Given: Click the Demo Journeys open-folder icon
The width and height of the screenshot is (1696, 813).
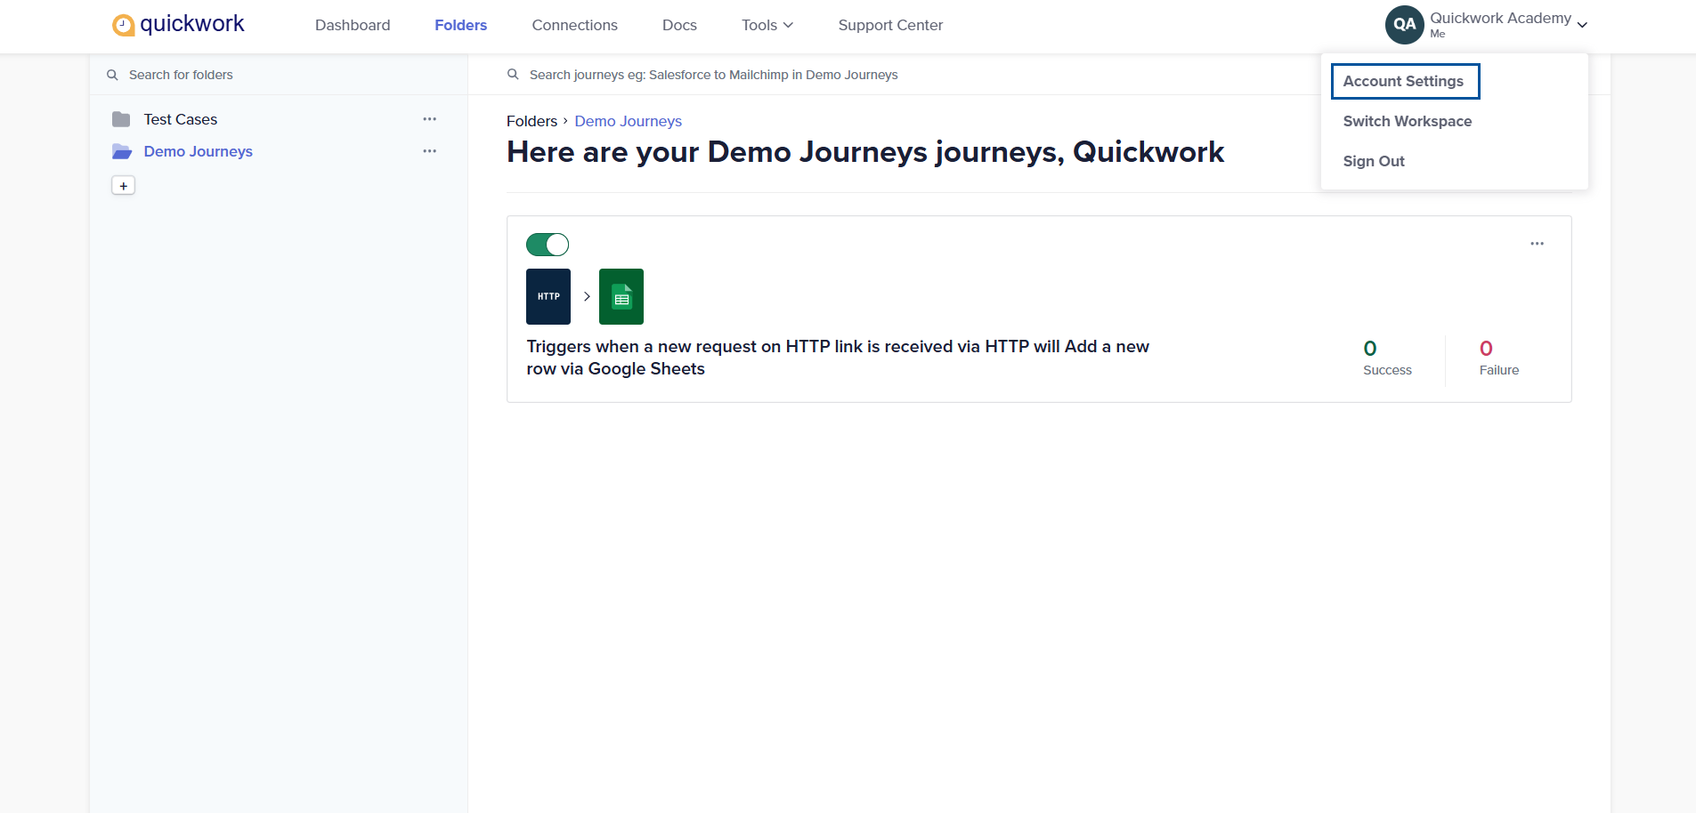Looking at the screenshot, I should tap(122, 151).
